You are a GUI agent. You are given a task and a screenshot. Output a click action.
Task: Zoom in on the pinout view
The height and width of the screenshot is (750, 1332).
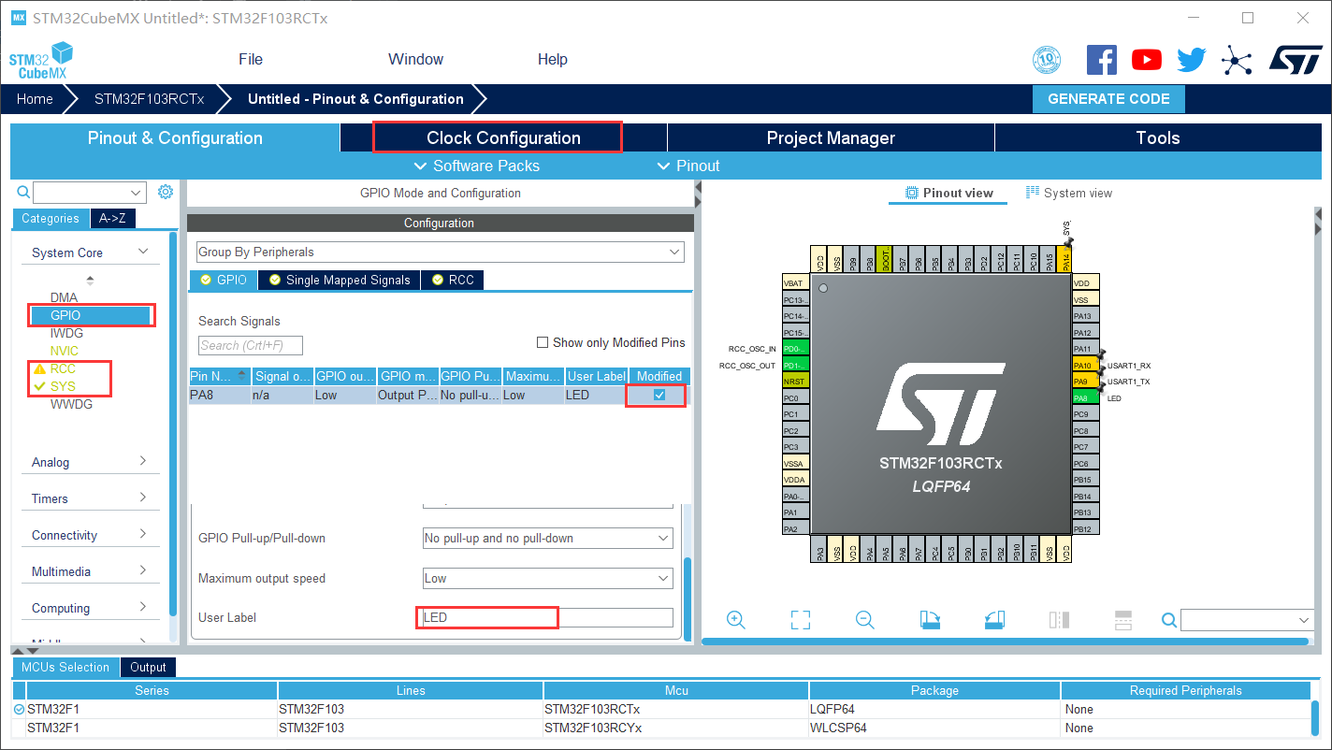[x=735, y=620]
